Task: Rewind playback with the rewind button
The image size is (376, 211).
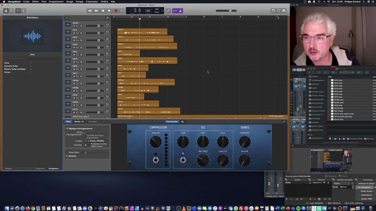Action: [90, 11]
